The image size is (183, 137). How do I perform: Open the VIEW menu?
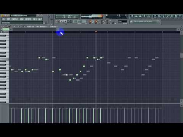pyautogui.click(x=22, y=19)
